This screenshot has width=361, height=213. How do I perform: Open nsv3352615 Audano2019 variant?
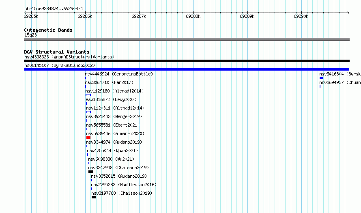point(119,176)
